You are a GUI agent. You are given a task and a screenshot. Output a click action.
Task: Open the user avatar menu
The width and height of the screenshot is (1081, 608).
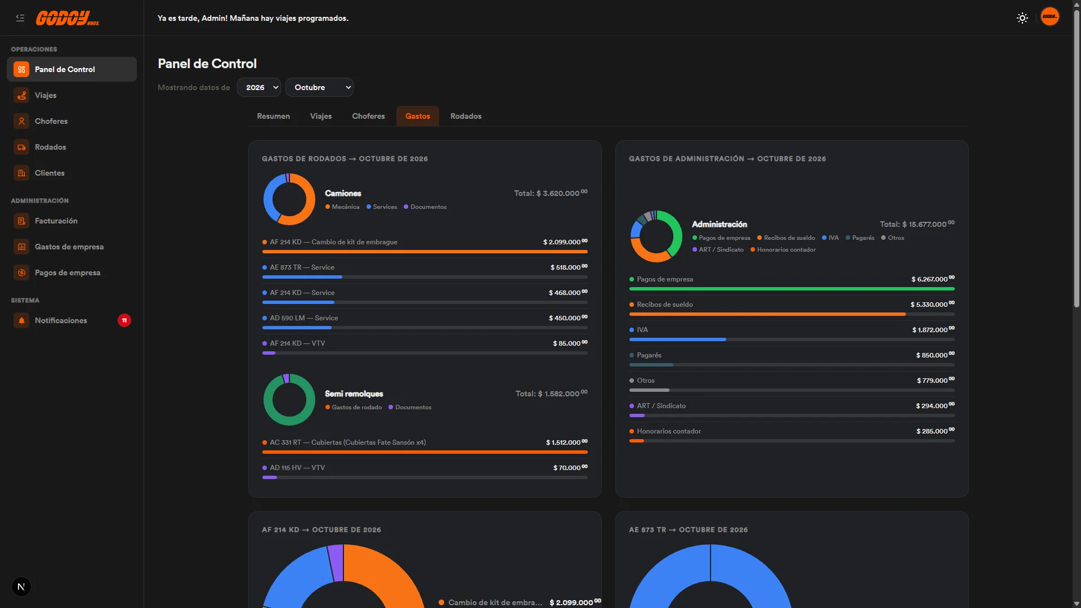tap(1049, 17)
